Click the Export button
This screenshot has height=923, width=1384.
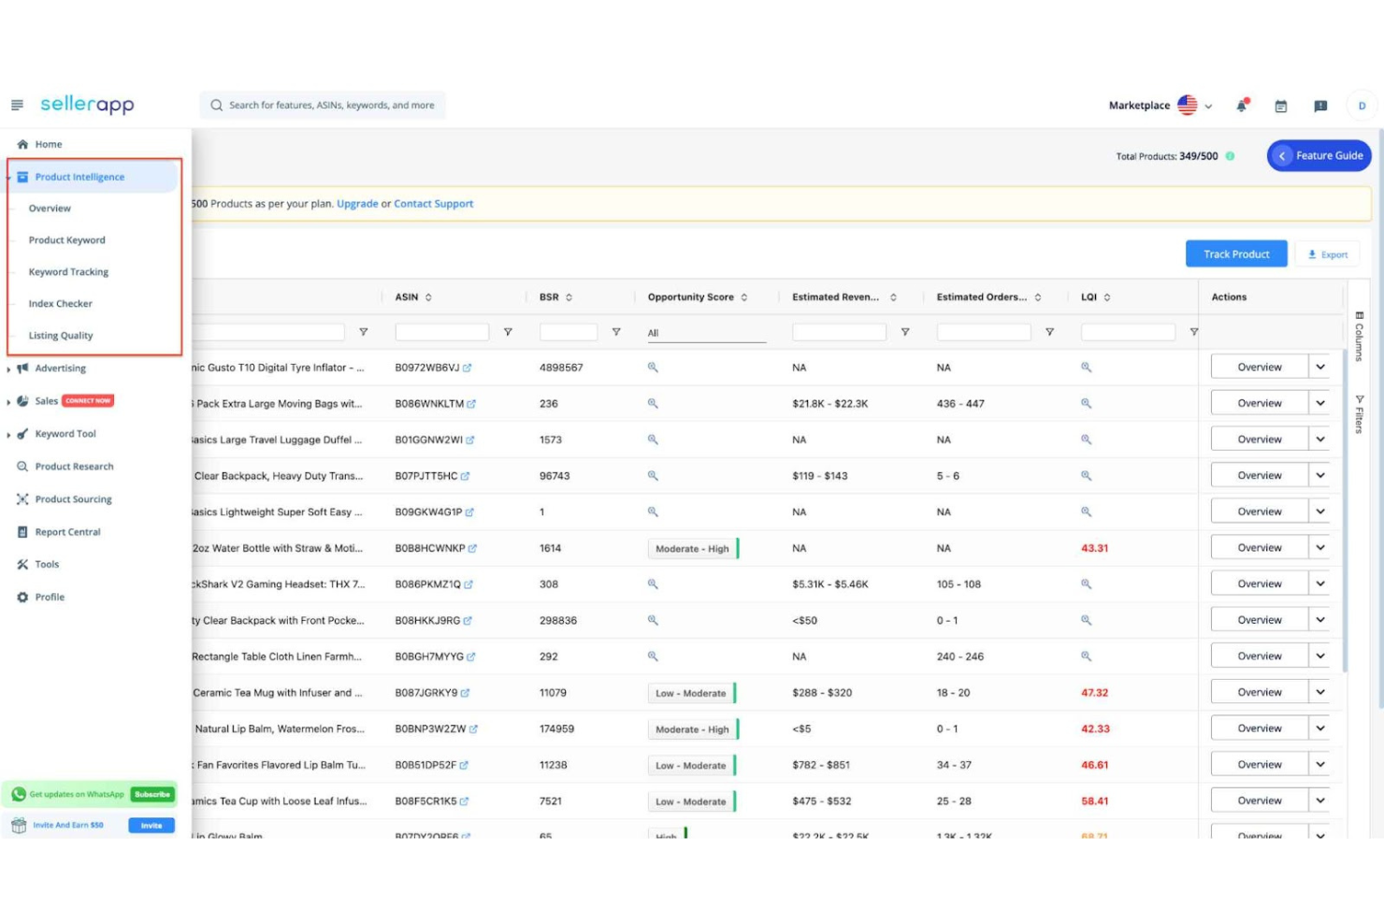[1328, 254]
